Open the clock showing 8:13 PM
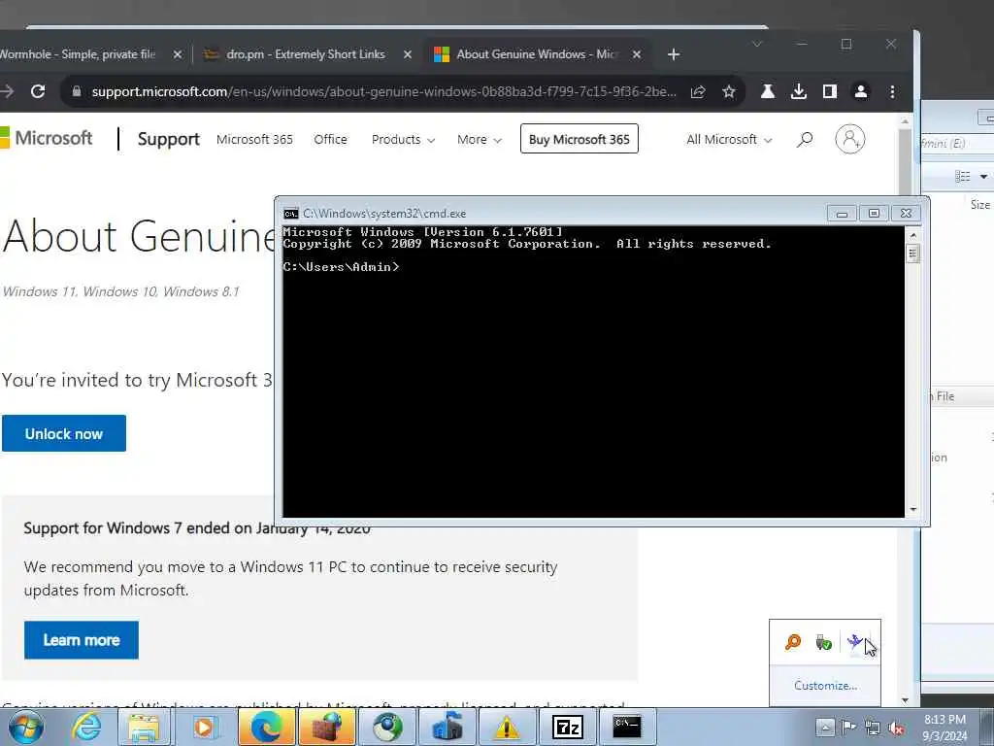Viewport: 994px width, 746px height. (944, 728)
